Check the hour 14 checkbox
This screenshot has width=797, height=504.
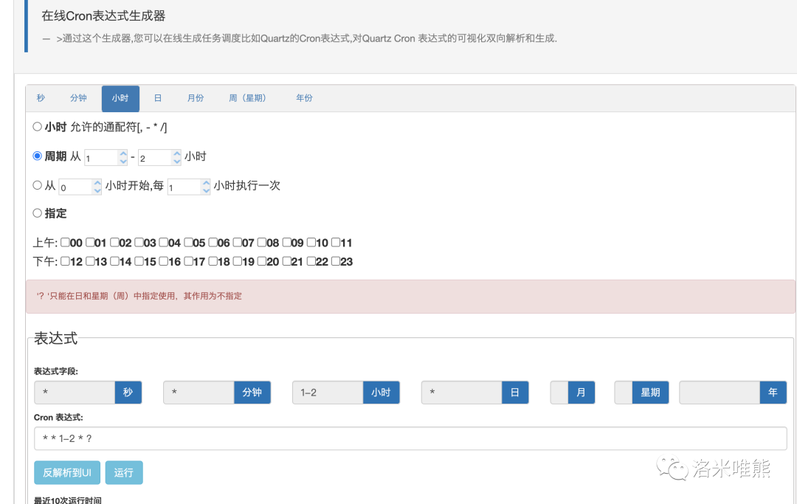[x=114, y=261]
